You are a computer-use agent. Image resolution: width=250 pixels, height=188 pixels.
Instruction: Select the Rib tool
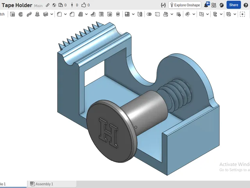[x=93, y=14]
